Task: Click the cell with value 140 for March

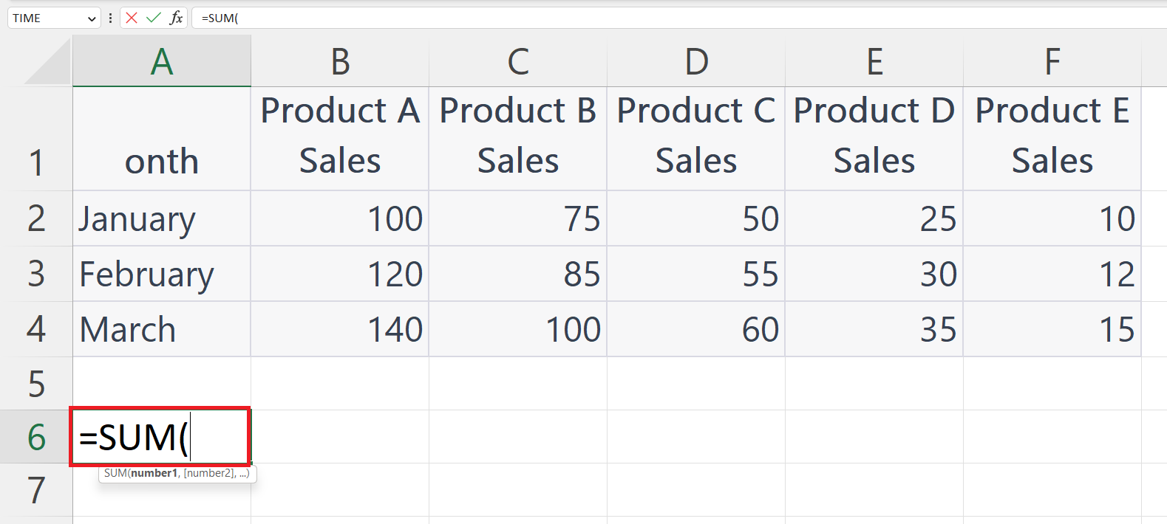Action: tap(340, 329)
